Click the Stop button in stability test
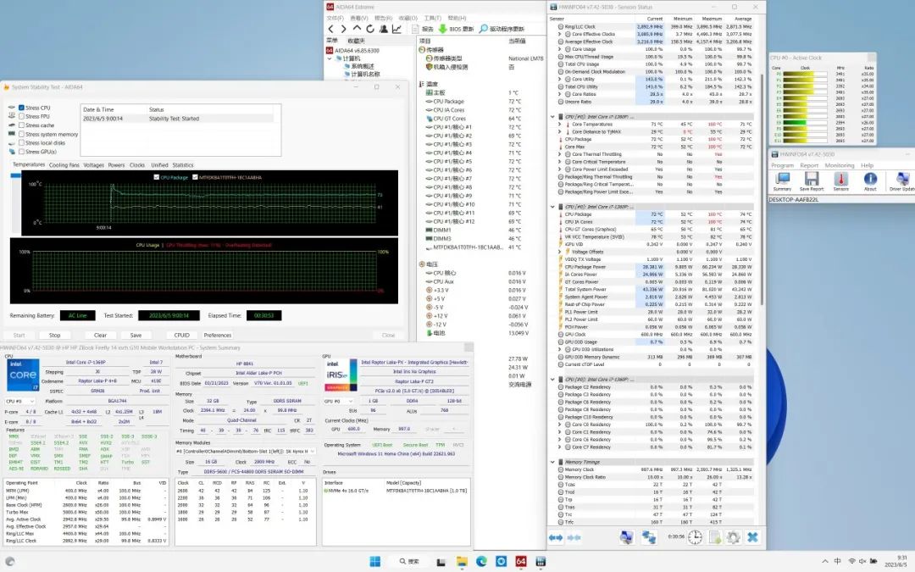The width and height of the screenshot is (915, 572). 54,335
